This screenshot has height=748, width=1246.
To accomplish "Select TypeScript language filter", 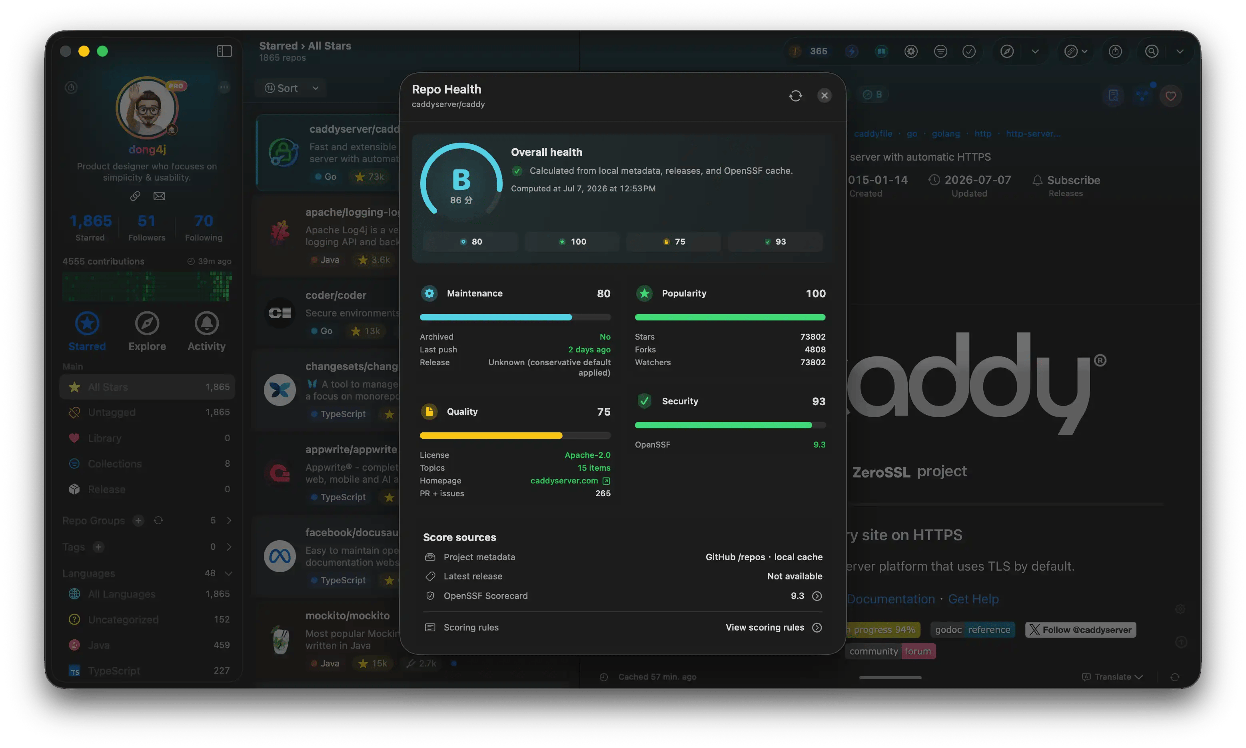I will (x=147, y=670).
